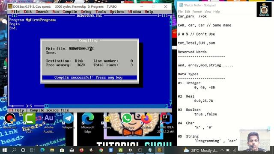This screenshot has width=274, height=154.
Task: Click the DOSBox taskbar icon
Action: pyautogui.click(x=160, y=150)
